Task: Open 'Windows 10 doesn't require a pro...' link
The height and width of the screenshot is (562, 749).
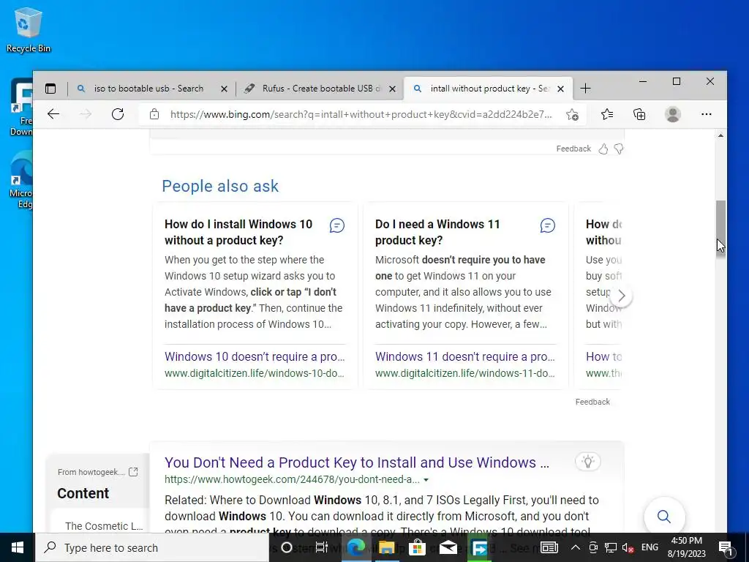Action: (x=255, y=356)
